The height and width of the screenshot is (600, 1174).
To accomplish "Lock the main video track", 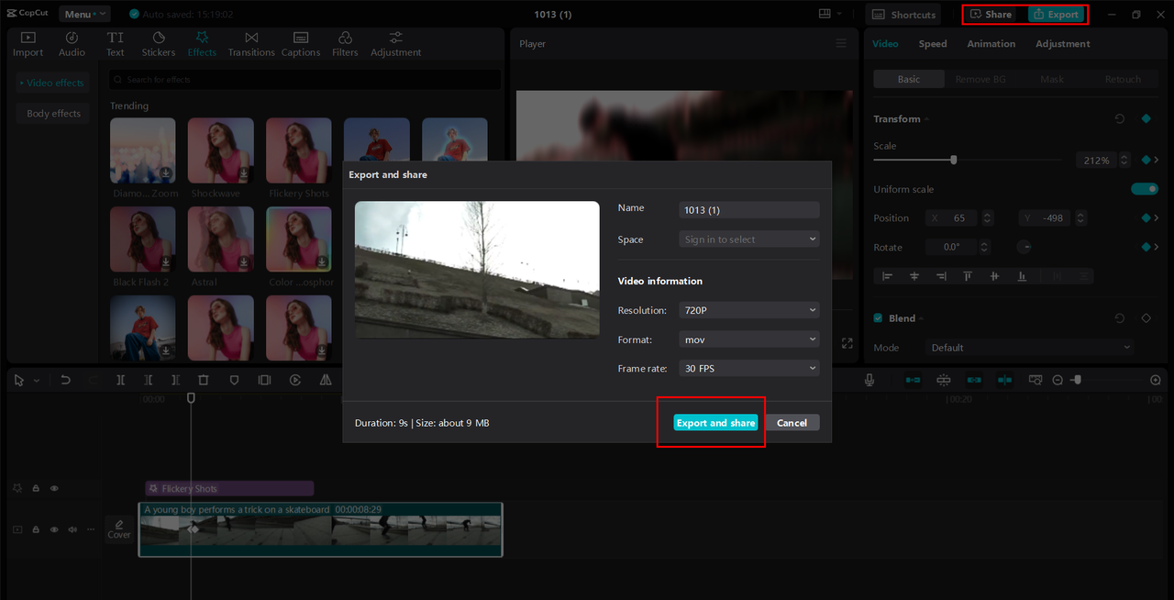I will [36, 529].
